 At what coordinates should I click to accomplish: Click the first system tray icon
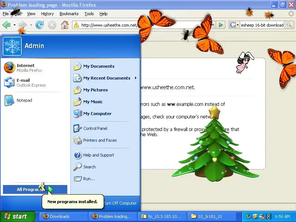[248, 216]
